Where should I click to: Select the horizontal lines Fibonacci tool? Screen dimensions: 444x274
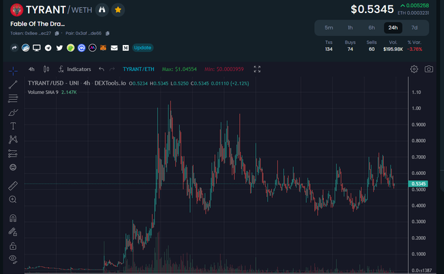13,99
